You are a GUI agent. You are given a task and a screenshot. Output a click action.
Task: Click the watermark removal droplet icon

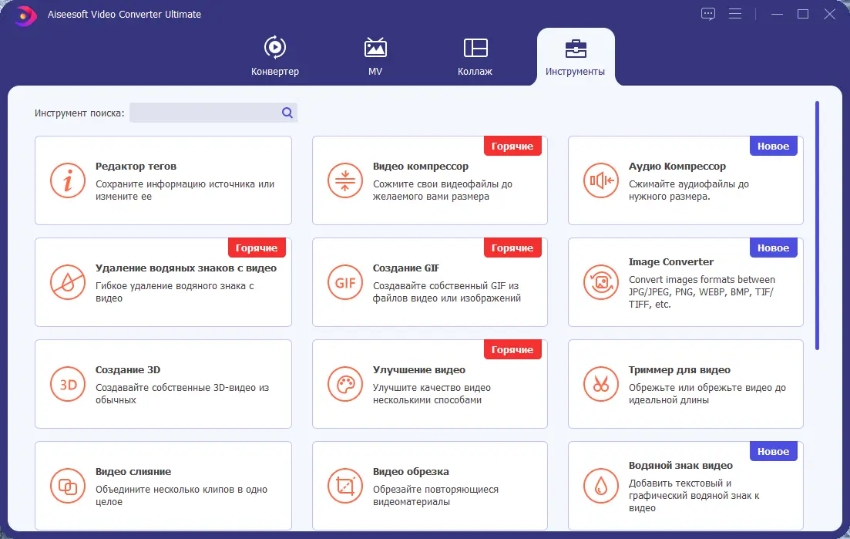point(68,282)
